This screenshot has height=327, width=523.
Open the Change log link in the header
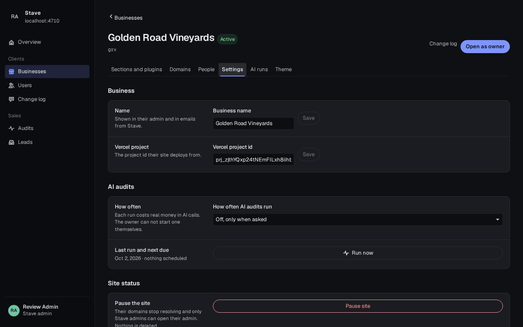coord(443,44)
